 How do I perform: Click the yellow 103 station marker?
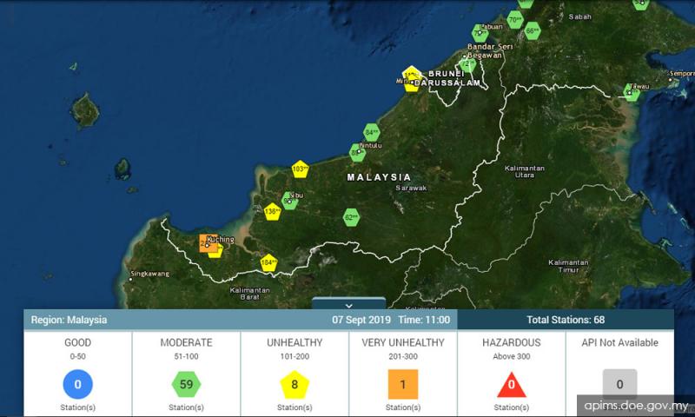[300, 169]
